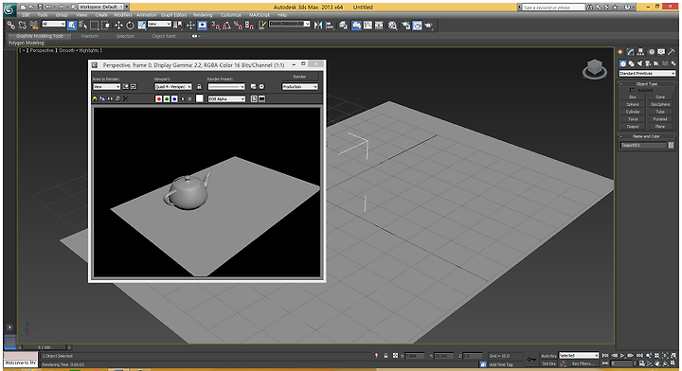Toggle the 3D Snaps icon
Screen dimensions: 682x371
click(216, 26)
